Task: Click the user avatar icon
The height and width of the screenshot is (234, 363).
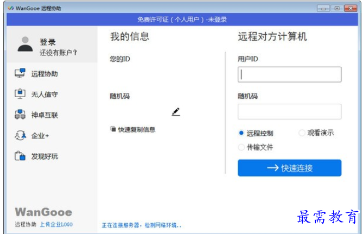Action: tap(26, 44)
